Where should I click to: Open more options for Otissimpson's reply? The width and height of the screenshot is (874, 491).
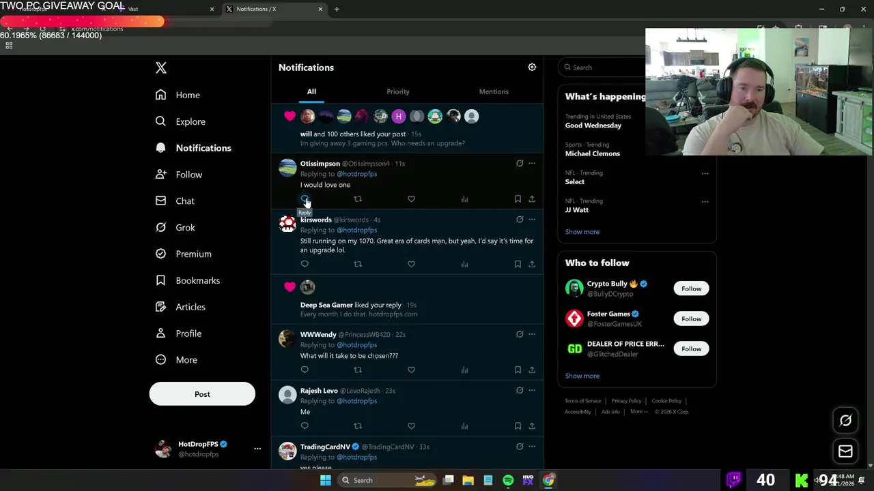[532, 164]
